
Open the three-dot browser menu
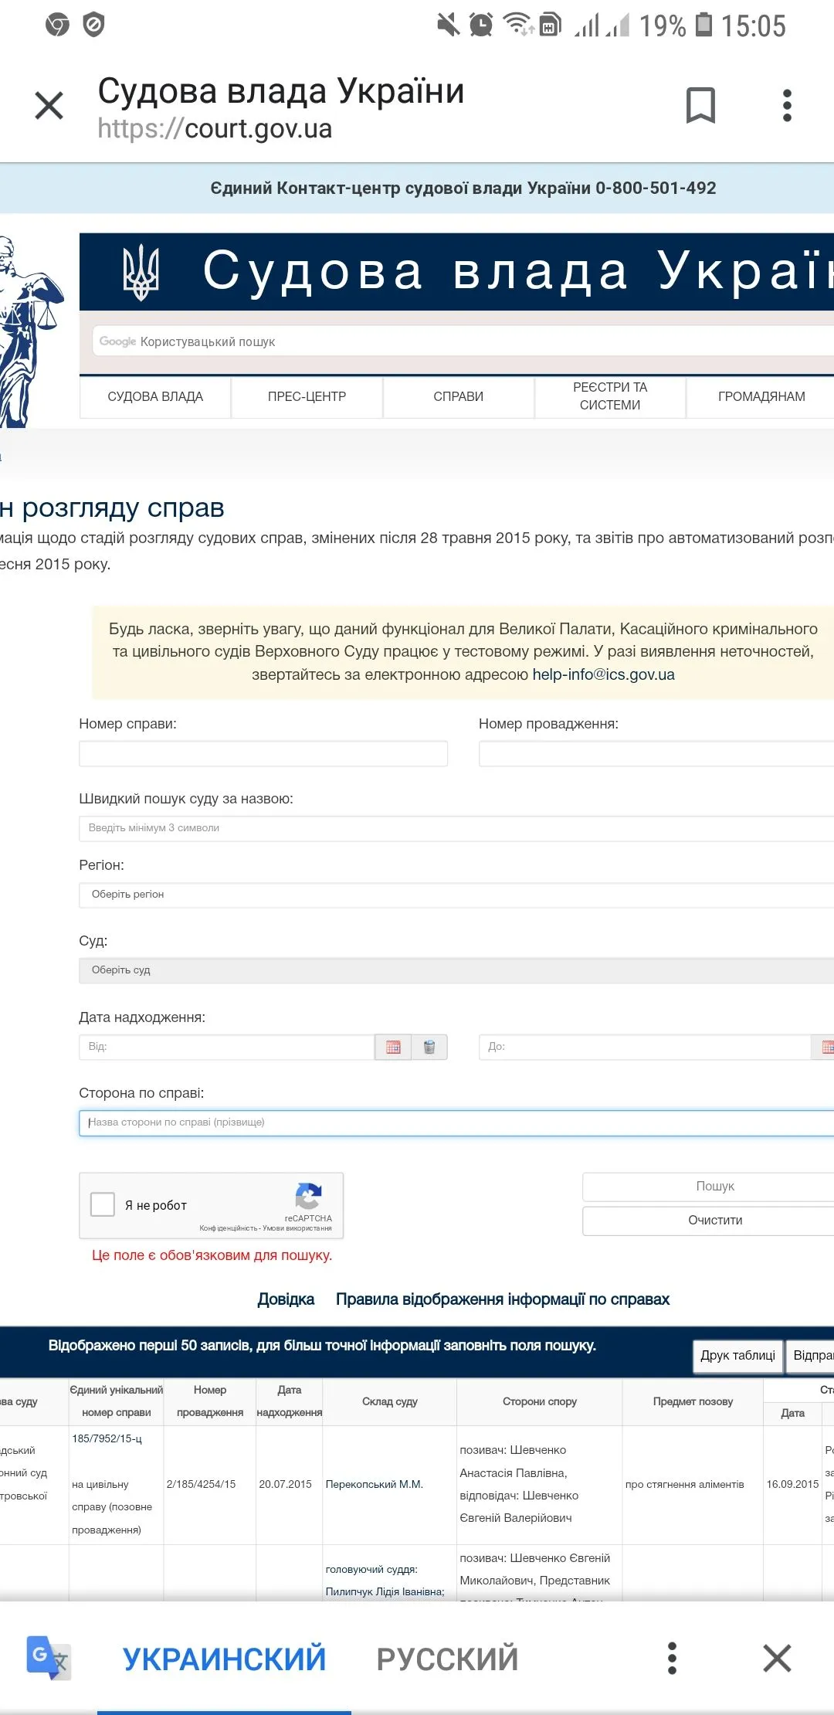coord(787,106)
